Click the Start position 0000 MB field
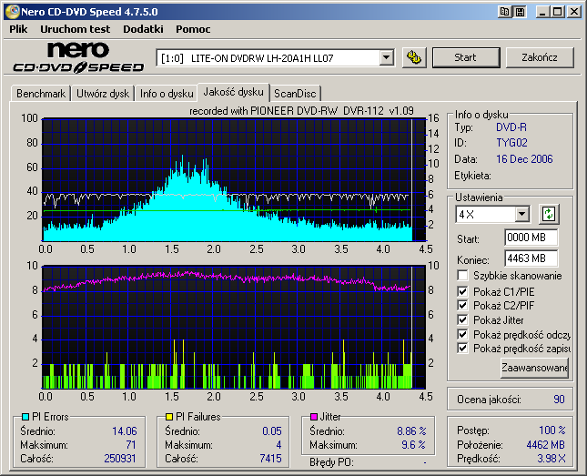This screenshot has height=476, width=587. pos(531,238)
